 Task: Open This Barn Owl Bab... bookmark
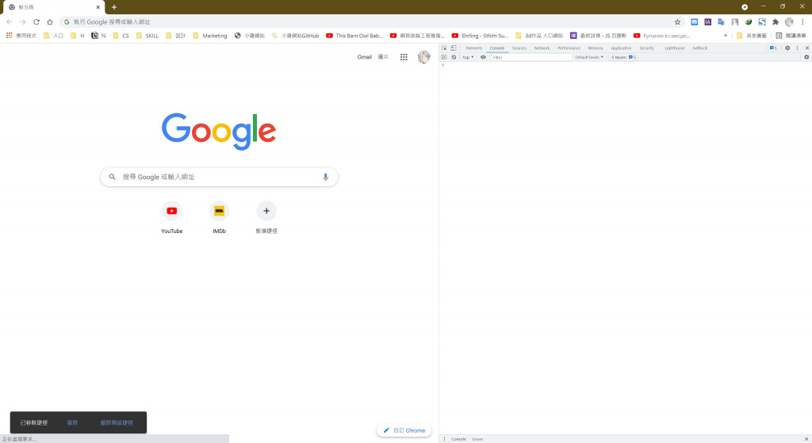(x=354, y=36)
